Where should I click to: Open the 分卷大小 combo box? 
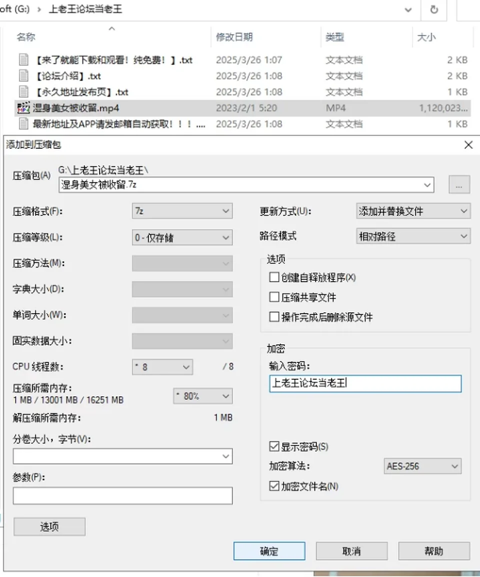[x=122, y=456]
